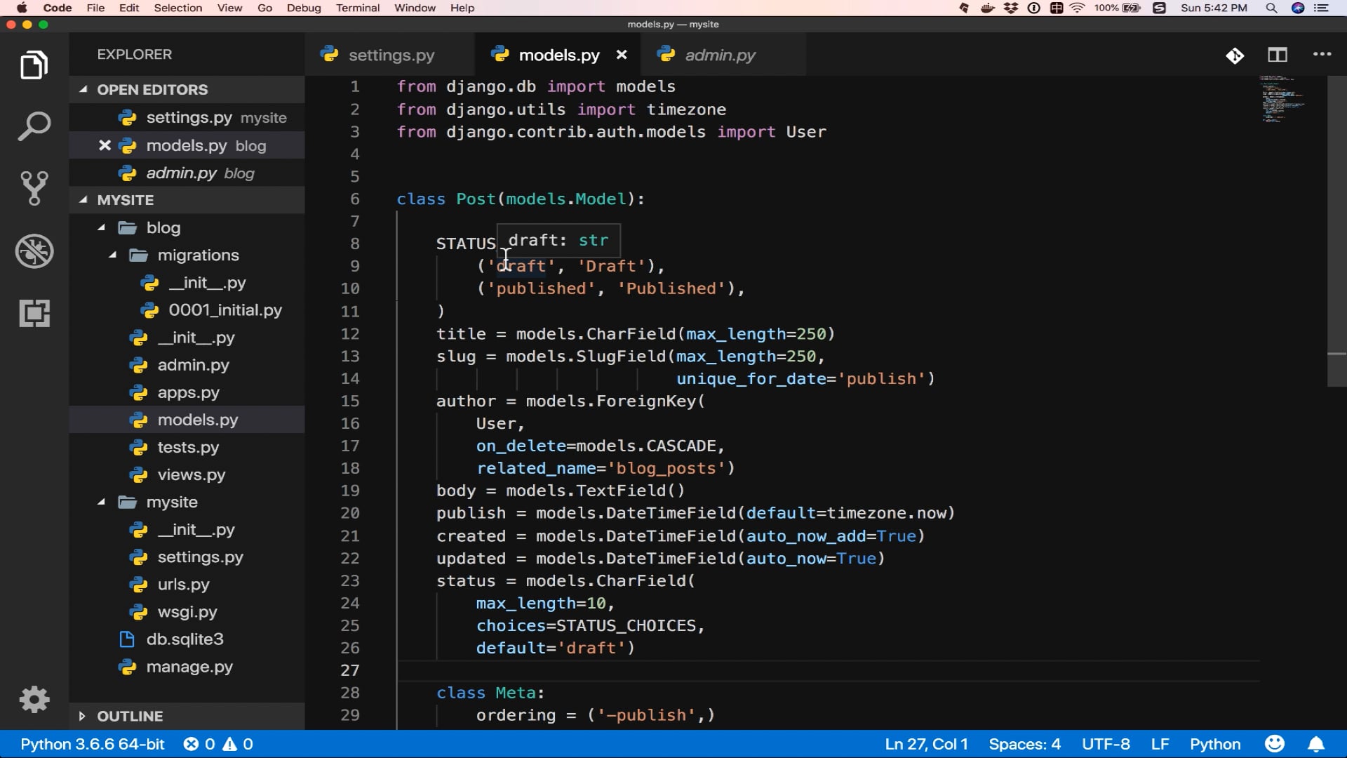Change the Spaces: 4 indentation setting

(x=1024, y=744)
